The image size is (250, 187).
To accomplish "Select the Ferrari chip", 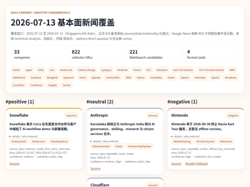I will 137,70.
